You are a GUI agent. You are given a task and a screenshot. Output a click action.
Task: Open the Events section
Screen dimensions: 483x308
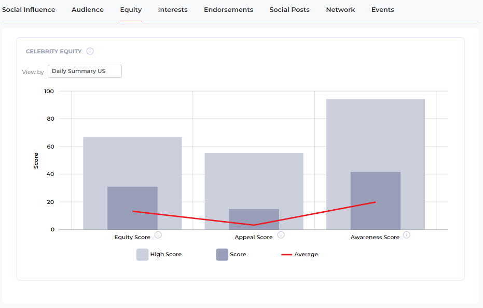coord(382,9)
